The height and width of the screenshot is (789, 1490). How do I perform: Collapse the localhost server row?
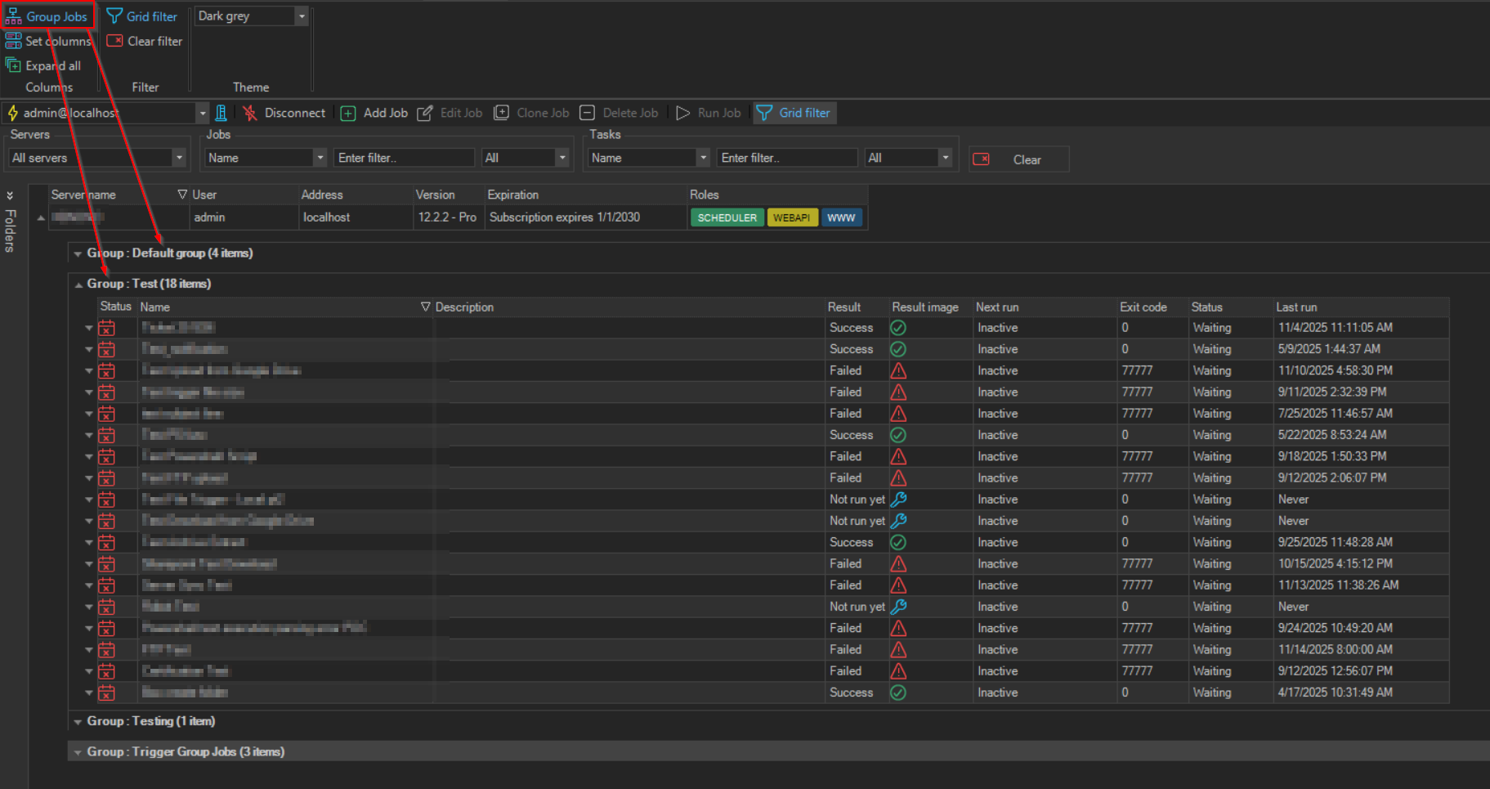(x=41, y=217)
